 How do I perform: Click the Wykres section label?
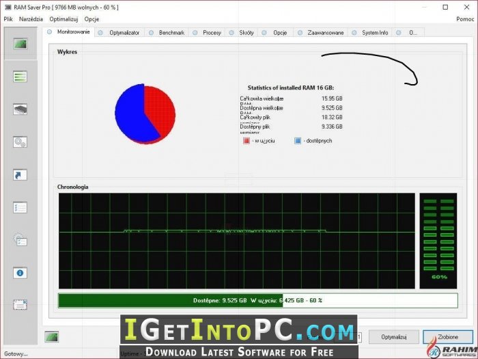(68, 52)
